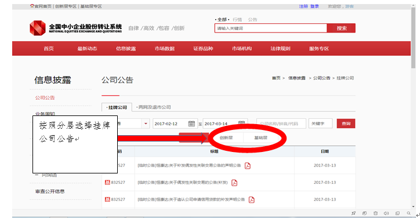This screenshot has height=221, width=420.
Task: Open PDF for 申请信用贷款 announcement row
Action: 252,200
